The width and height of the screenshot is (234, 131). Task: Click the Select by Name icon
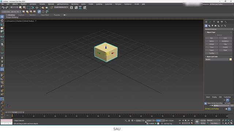coord(24,7)
